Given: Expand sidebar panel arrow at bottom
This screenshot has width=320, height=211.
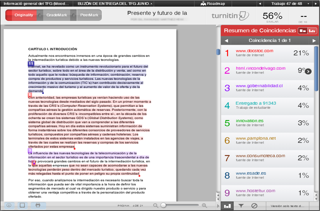Looking at the screenshot, I should tap(218, 206).
